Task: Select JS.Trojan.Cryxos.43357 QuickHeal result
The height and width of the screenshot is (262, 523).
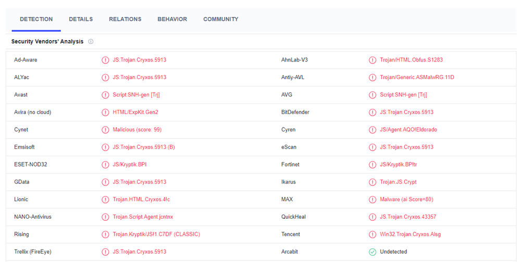Action: pos(408,217)
